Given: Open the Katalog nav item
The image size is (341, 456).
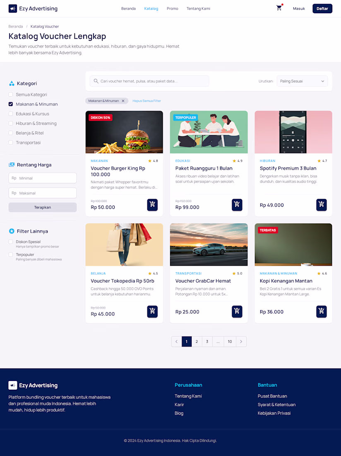Looking at the screenshot, I should tap(151, 8).
